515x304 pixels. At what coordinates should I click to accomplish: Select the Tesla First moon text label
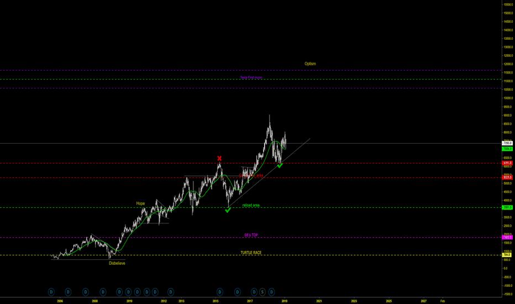click(251, 77)
